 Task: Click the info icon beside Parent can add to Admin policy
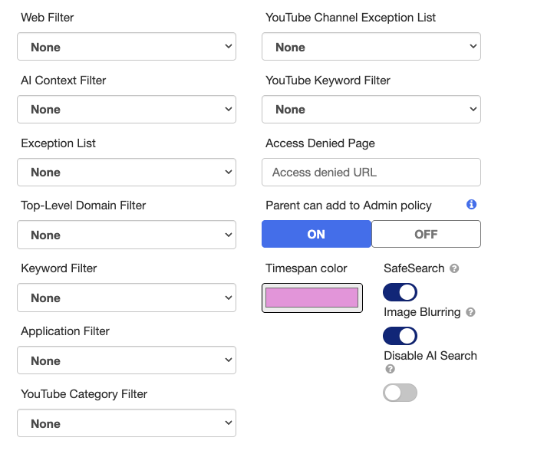[471, 205]
